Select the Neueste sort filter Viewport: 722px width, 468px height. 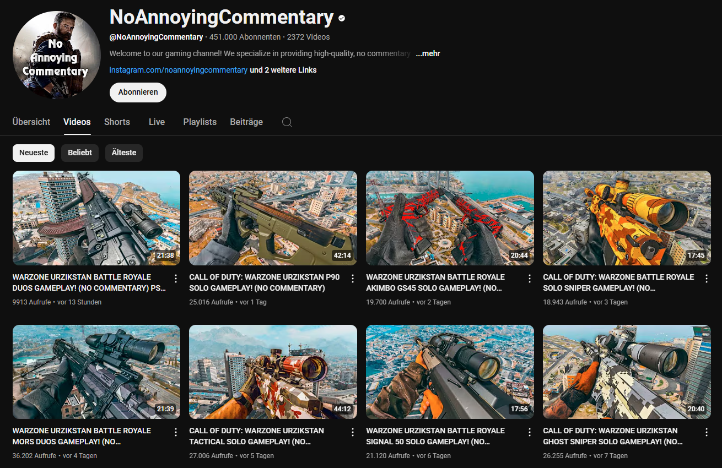34,153
